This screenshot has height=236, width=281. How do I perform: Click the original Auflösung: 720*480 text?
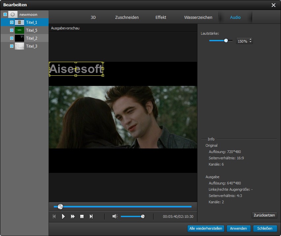click(x=225, y=152)
